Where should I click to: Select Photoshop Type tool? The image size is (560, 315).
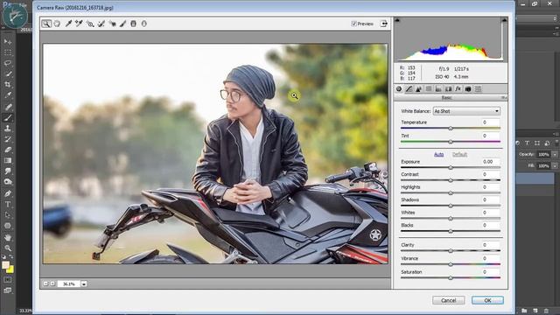click(x=8, y=205)
